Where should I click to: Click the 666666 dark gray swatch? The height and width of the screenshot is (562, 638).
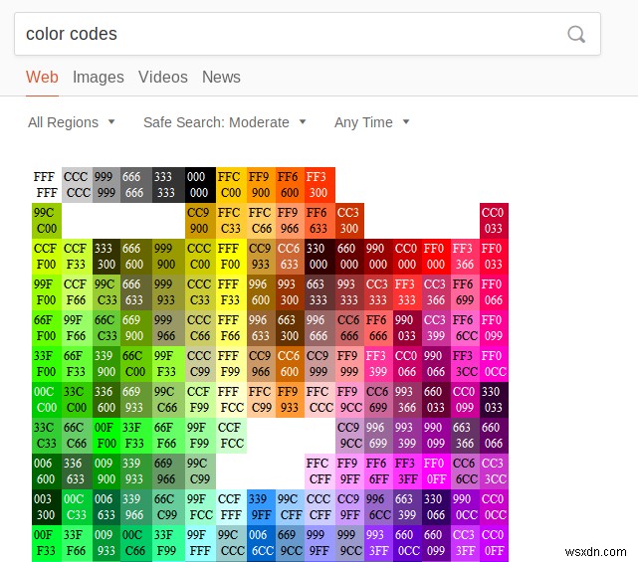click(x=136, y=185)
